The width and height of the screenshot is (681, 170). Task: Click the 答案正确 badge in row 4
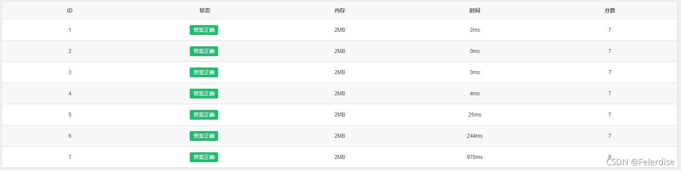(x=204, y=94)
